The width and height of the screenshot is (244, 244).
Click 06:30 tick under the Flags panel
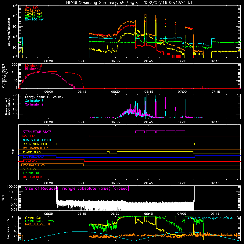(115, 183)
